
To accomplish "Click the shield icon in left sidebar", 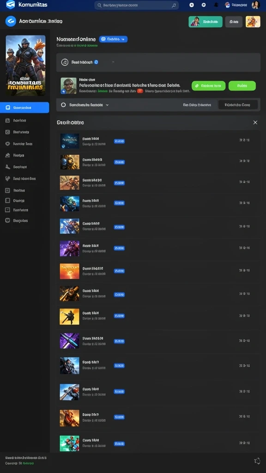I will [x=8, y=220].
